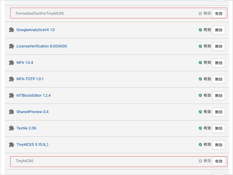Click the LicenseVerification plugin puzzle icon
Screen dimensions: 233x175
coord(11,46)
